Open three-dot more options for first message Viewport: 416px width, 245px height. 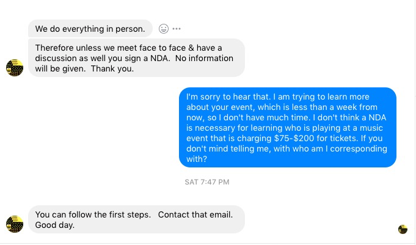coord(177,29)
